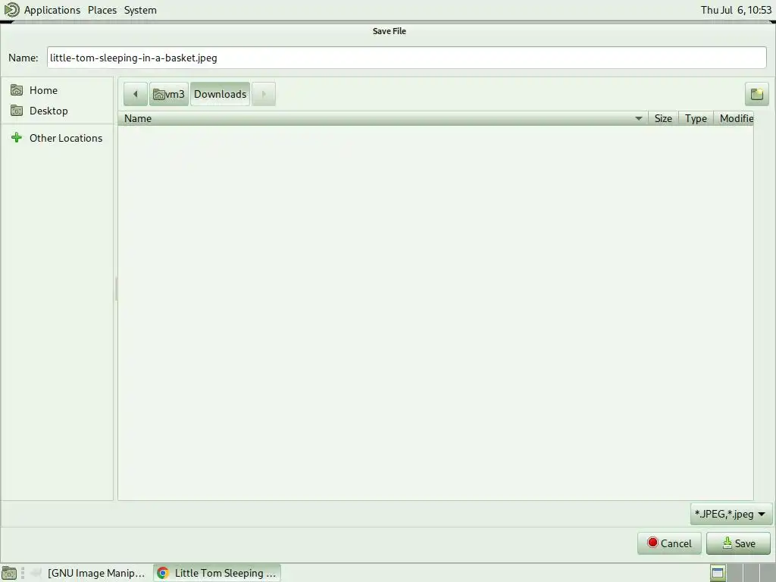This screenshot has height=582, width=776.
Task: Click the Name column sort arrow
Action: [x=638, y=118]
